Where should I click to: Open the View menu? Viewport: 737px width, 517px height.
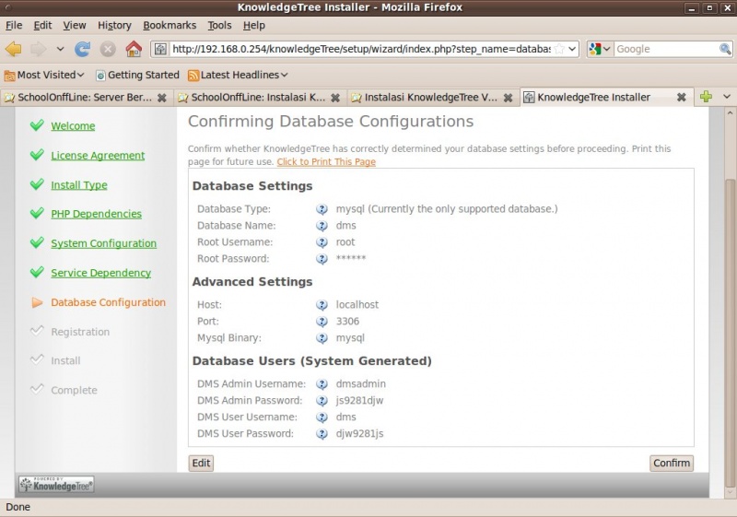(75, 26)
